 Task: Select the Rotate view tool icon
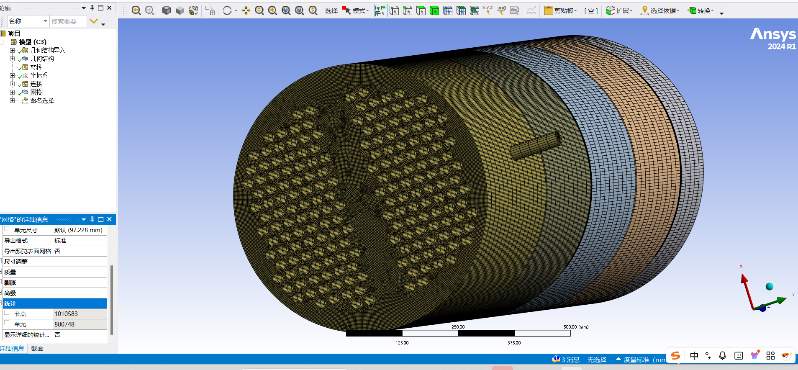pyautogui.click(x=227, y=10)
